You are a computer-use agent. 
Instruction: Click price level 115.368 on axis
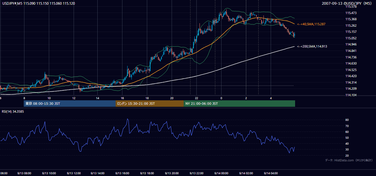351,19
